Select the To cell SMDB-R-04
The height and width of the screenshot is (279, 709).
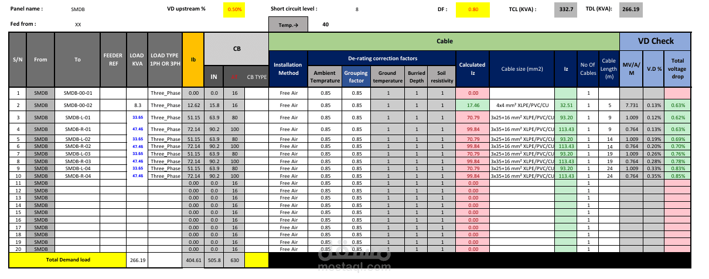77,175
